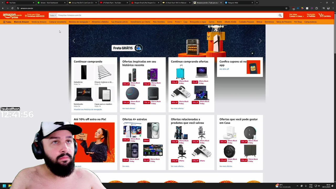The height and width of the screenshot is (189, 336).
Task: Open Capas para e-readers thumbnail
Action: click(104, 94)
